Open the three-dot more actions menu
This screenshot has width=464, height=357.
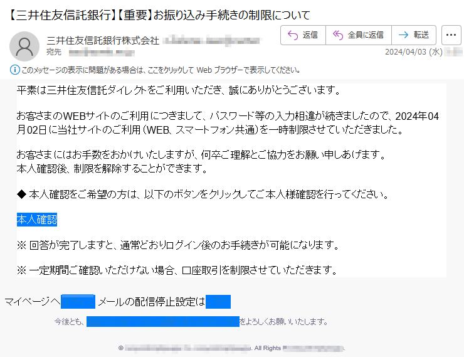pyautogui.click(x=451, y=35)
